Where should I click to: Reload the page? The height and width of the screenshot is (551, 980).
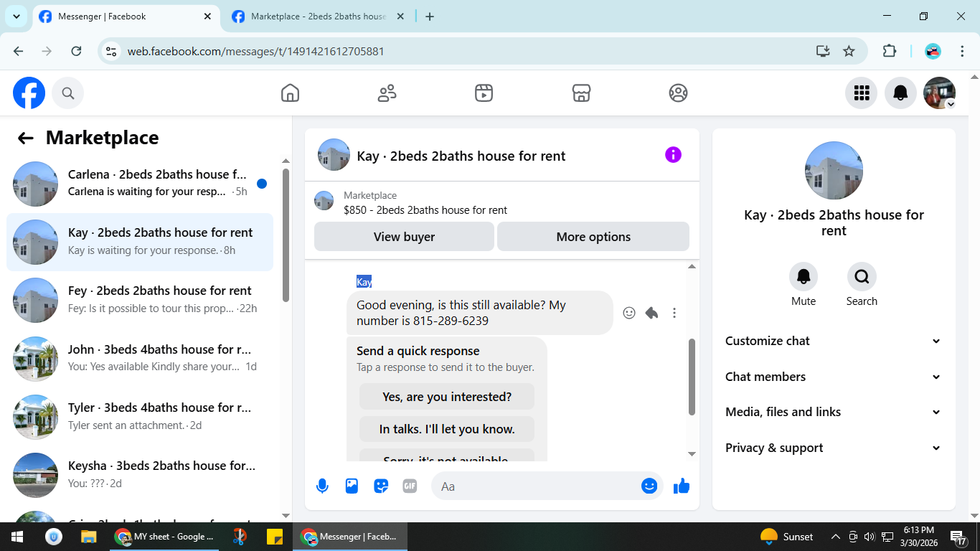tap(76, 51)
